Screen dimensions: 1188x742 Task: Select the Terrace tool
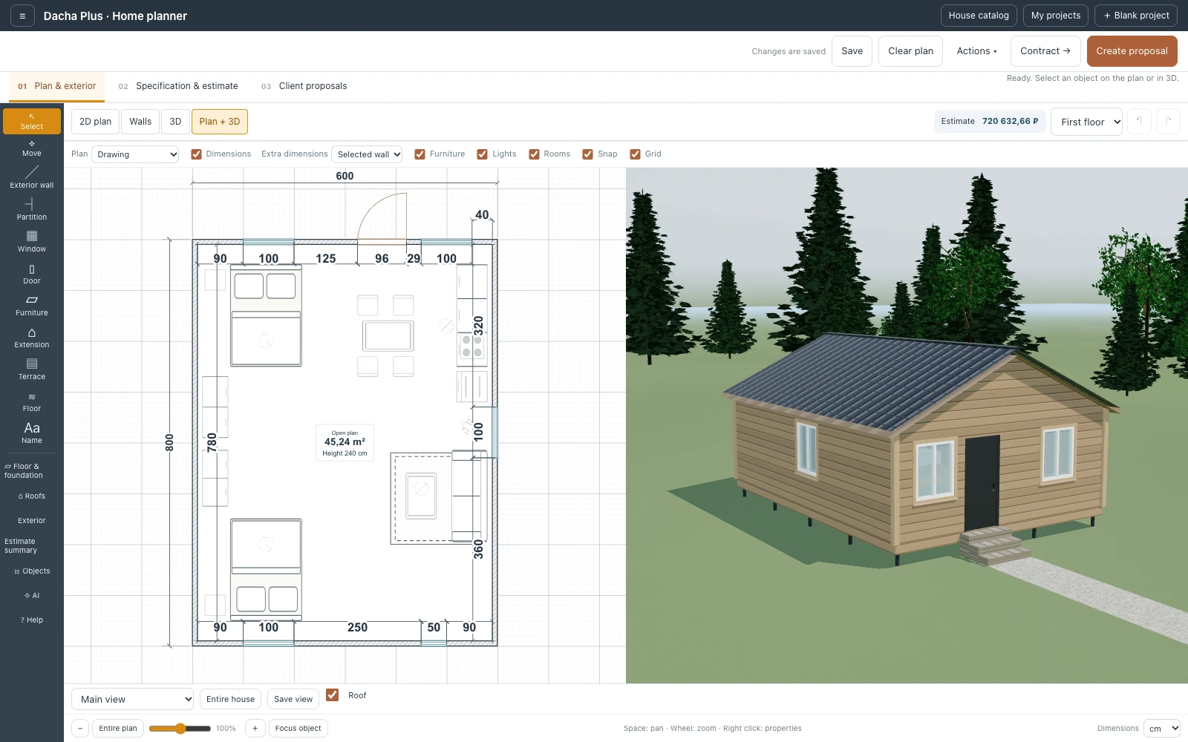tap(32, 369)
